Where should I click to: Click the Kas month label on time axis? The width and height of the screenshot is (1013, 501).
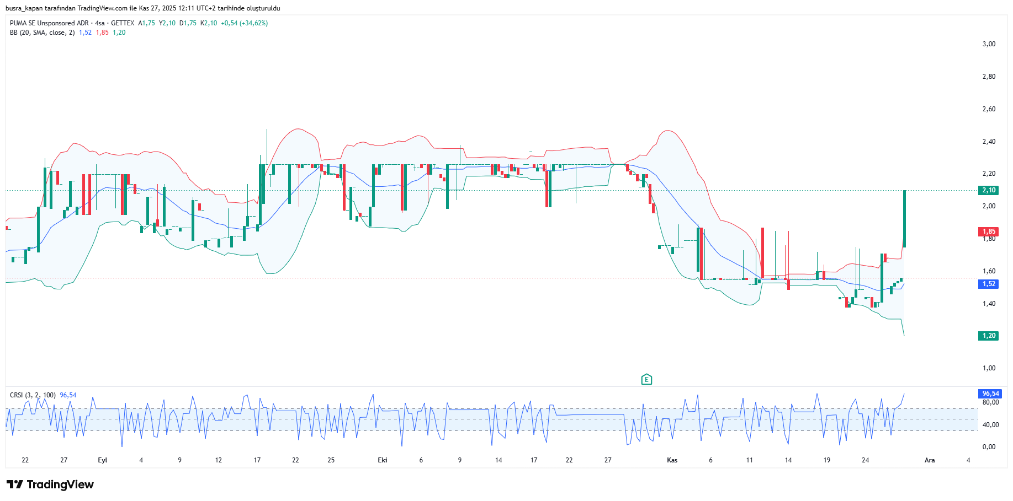(672, 460)
